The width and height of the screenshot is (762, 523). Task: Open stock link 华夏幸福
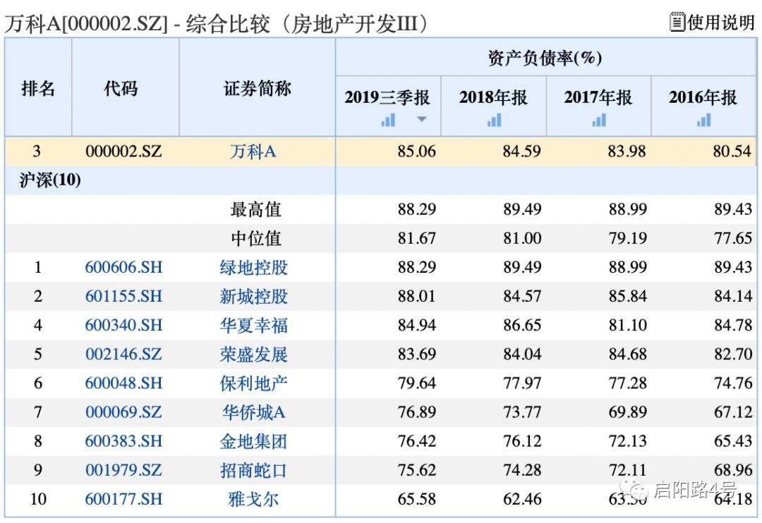[x=254, y=326]
